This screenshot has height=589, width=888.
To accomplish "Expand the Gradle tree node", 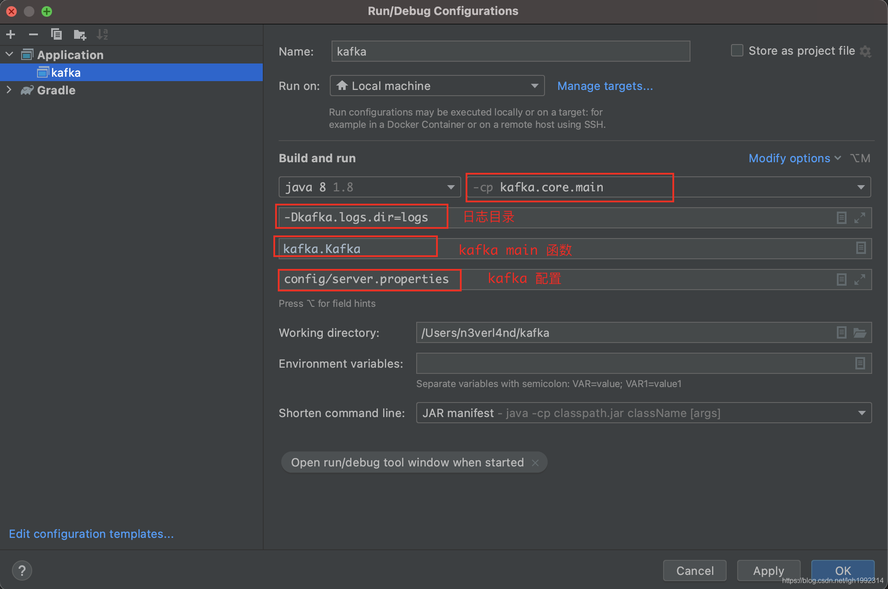I will coord(9,89).
